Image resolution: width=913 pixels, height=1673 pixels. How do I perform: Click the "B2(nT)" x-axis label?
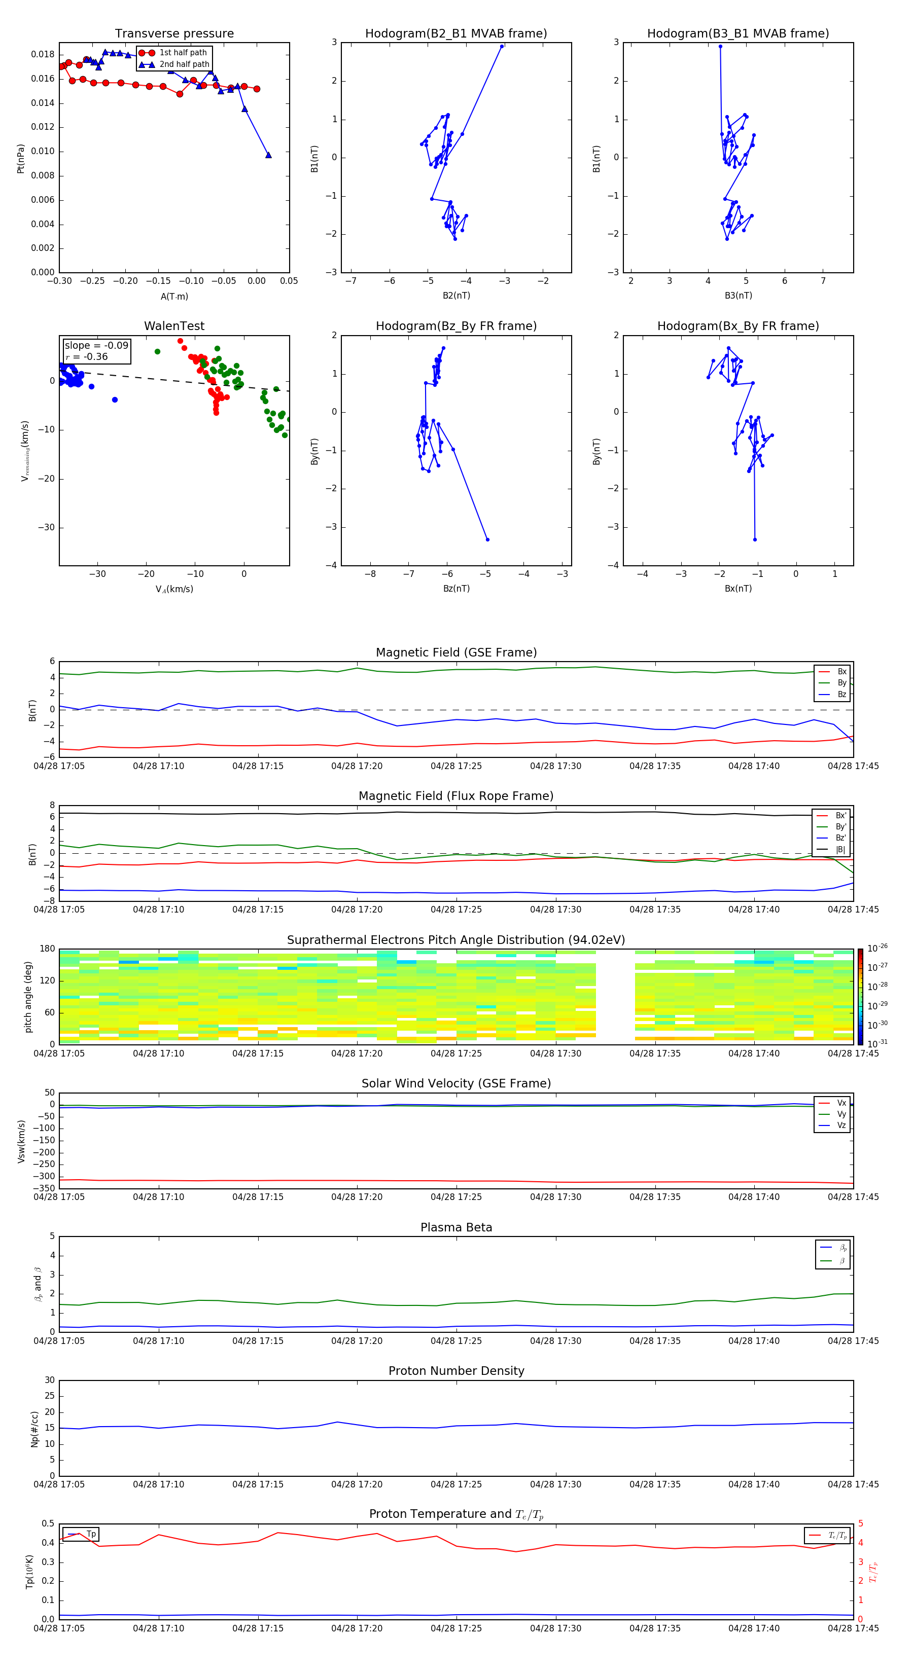pos(456,296)
